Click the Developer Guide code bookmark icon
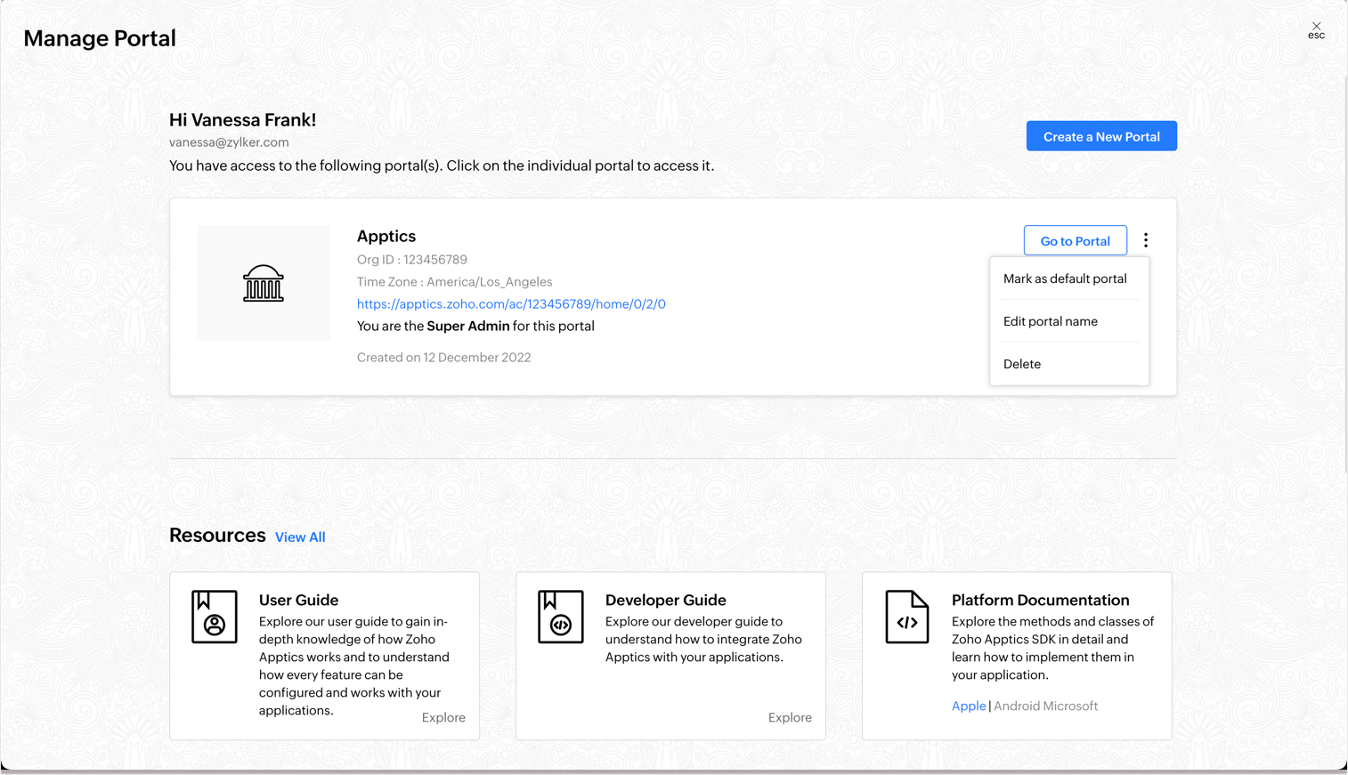Screen dimensions: 1348x775 click(560, 617)
